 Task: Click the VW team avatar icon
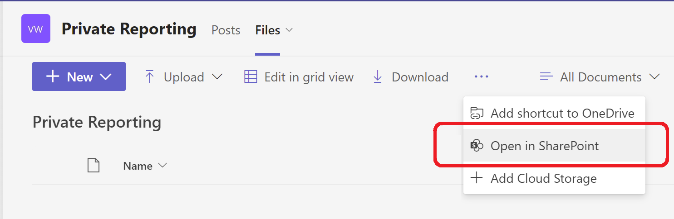36,29
